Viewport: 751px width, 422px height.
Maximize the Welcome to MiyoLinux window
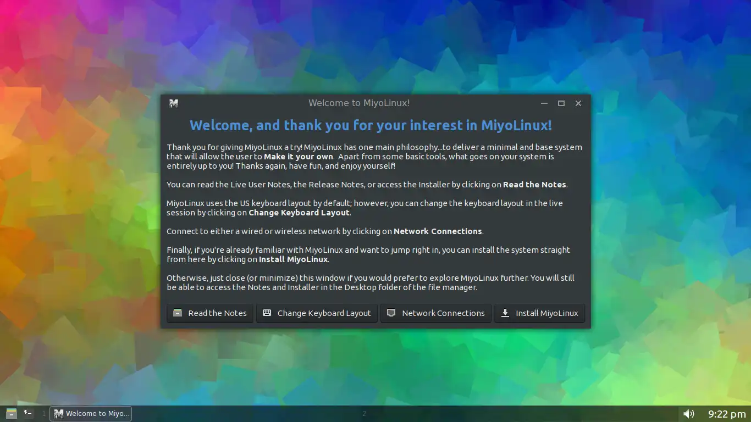tap(561, 103)
